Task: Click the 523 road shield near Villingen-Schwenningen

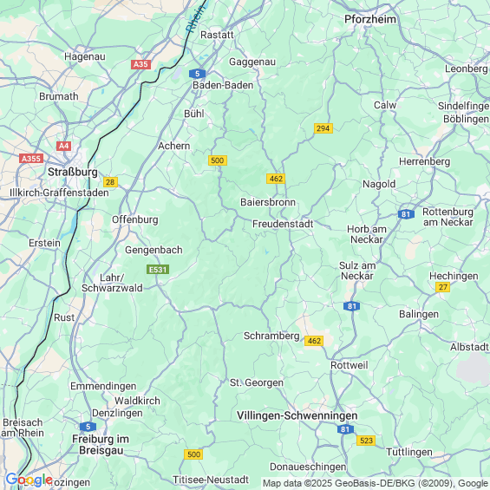Action: (x=366, y=441)
